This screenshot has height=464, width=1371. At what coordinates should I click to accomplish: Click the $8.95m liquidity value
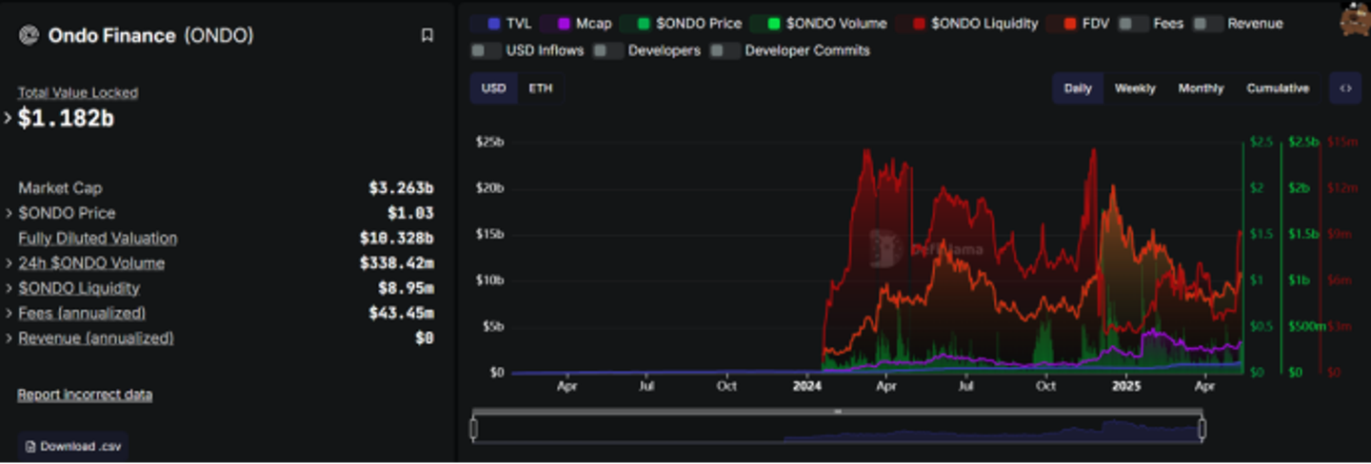(406, 288)
